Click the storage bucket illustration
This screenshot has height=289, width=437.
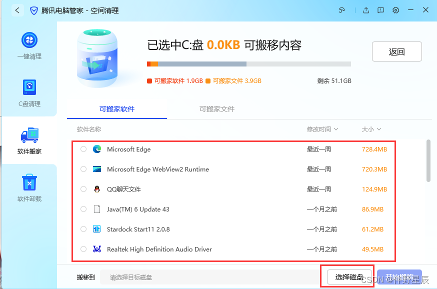click(97, 58)
